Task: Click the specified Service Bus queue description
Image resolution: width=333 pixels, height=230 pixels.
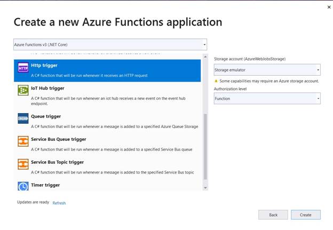Action: 112,149
